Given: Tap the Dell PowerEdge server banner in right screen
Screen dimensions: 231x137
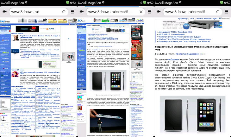Looking at the screenshot, I should click(192, 25).
